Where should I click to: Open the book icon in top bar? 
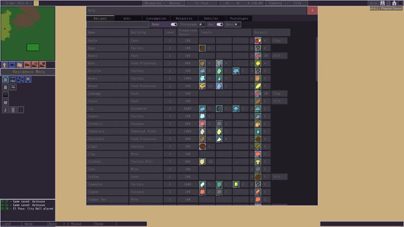coord(382,3)
